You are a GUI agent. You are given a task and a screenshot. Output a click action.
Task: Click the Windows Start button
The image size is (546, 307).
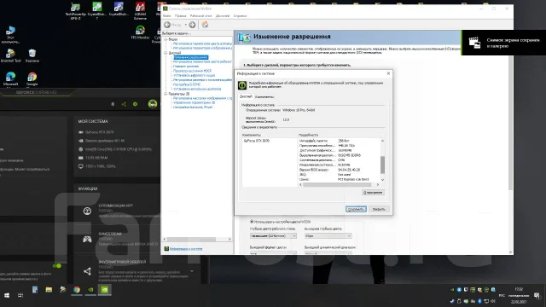[x=7, y=295]
